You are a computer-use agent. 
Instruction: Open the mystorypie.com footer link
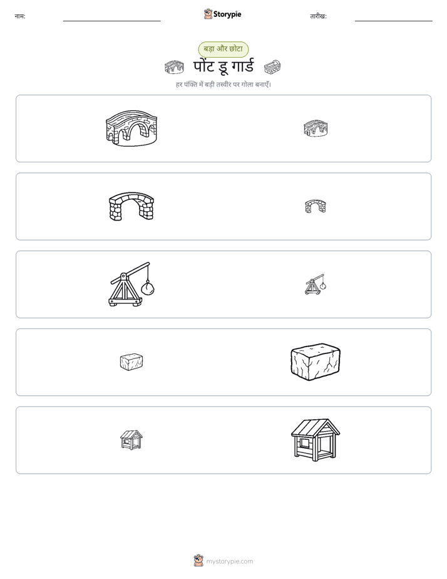click(x=229, y=561)
